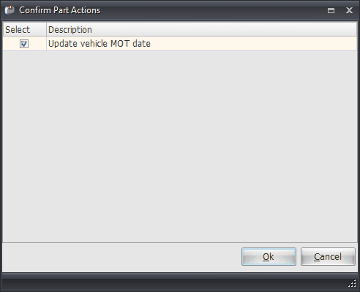This screenshot has height=292, width=360.
Task: Click the blank area right of MOT date text
Action: coord(254,44)
